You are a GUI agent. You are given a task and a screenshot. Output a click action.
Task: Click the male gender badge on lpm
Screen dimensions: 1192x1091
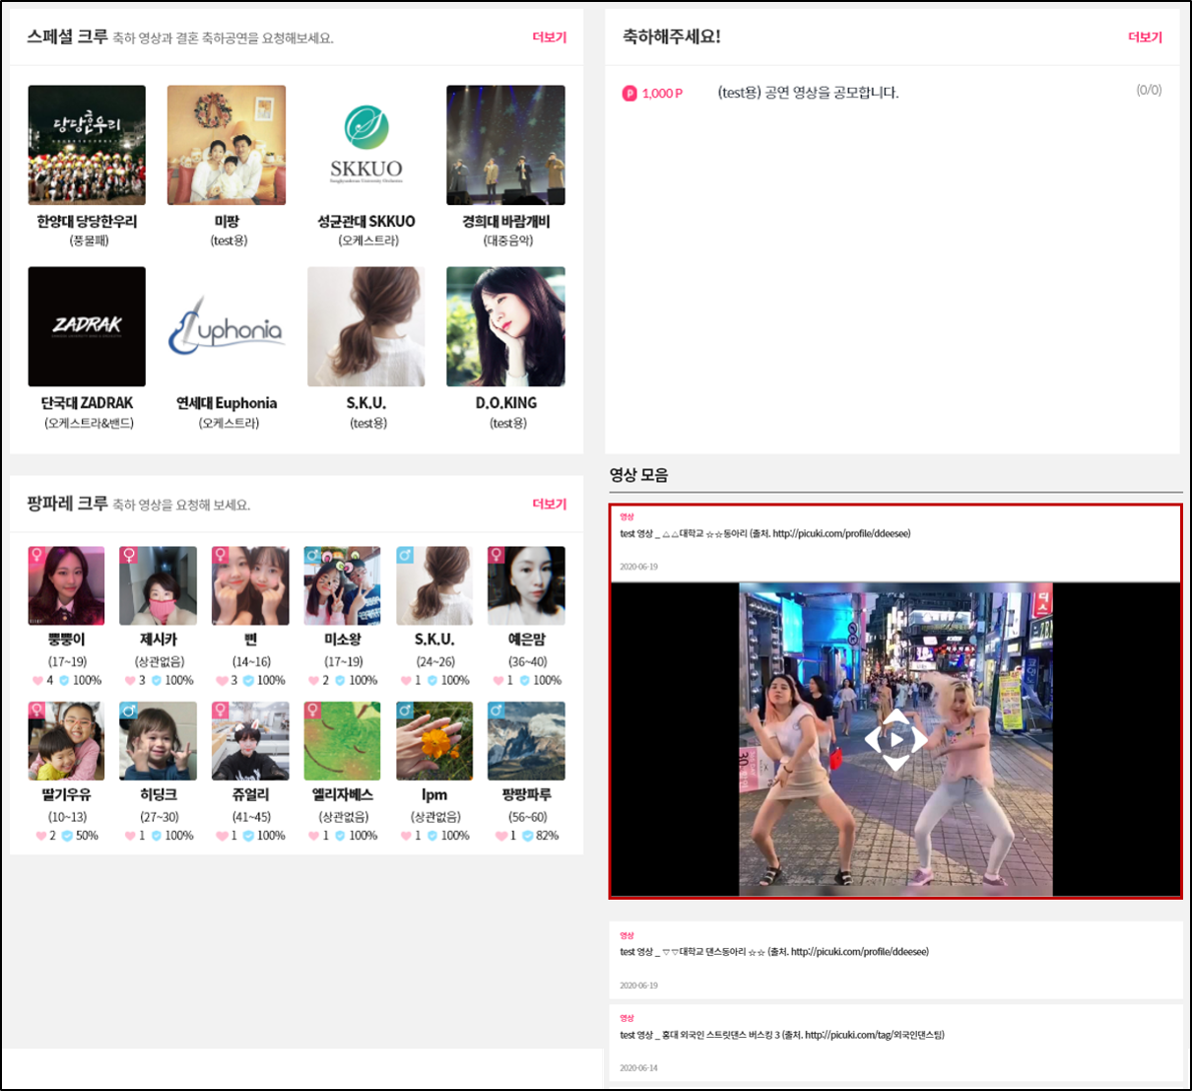405,711
